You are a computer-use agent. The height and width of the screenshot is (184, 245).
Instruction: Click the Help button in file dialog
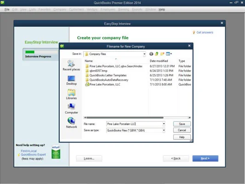pos(182,137)
